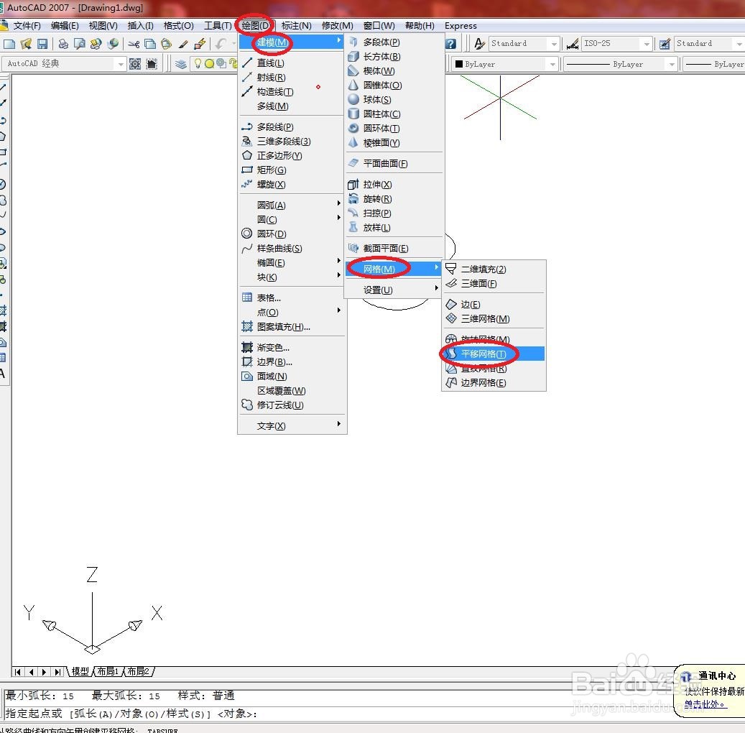Click the Undo arrow icon

221,45
